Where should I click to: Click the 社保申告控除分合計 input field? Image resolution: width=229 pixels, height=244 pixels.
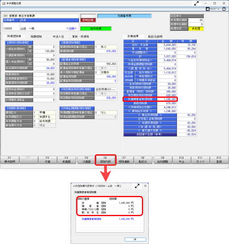click(44, 94)
